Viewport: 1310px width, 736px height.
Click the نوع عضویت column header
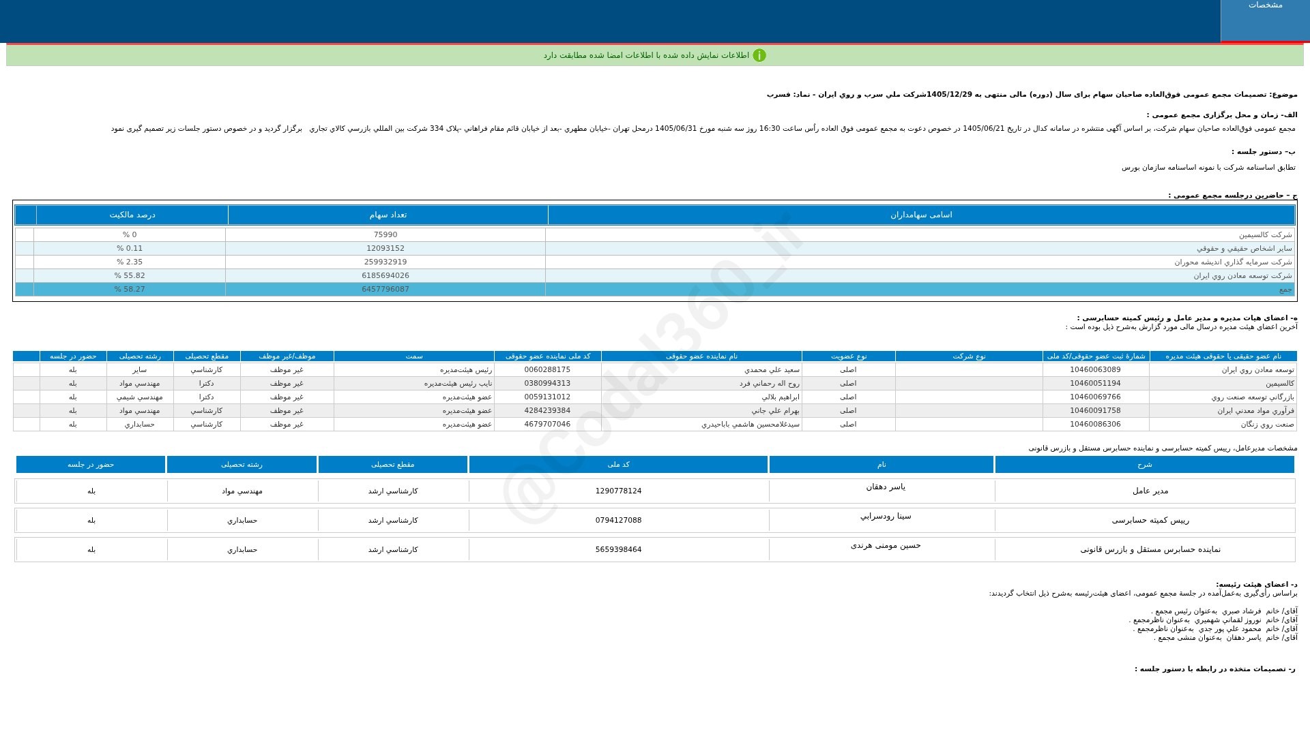849,356
